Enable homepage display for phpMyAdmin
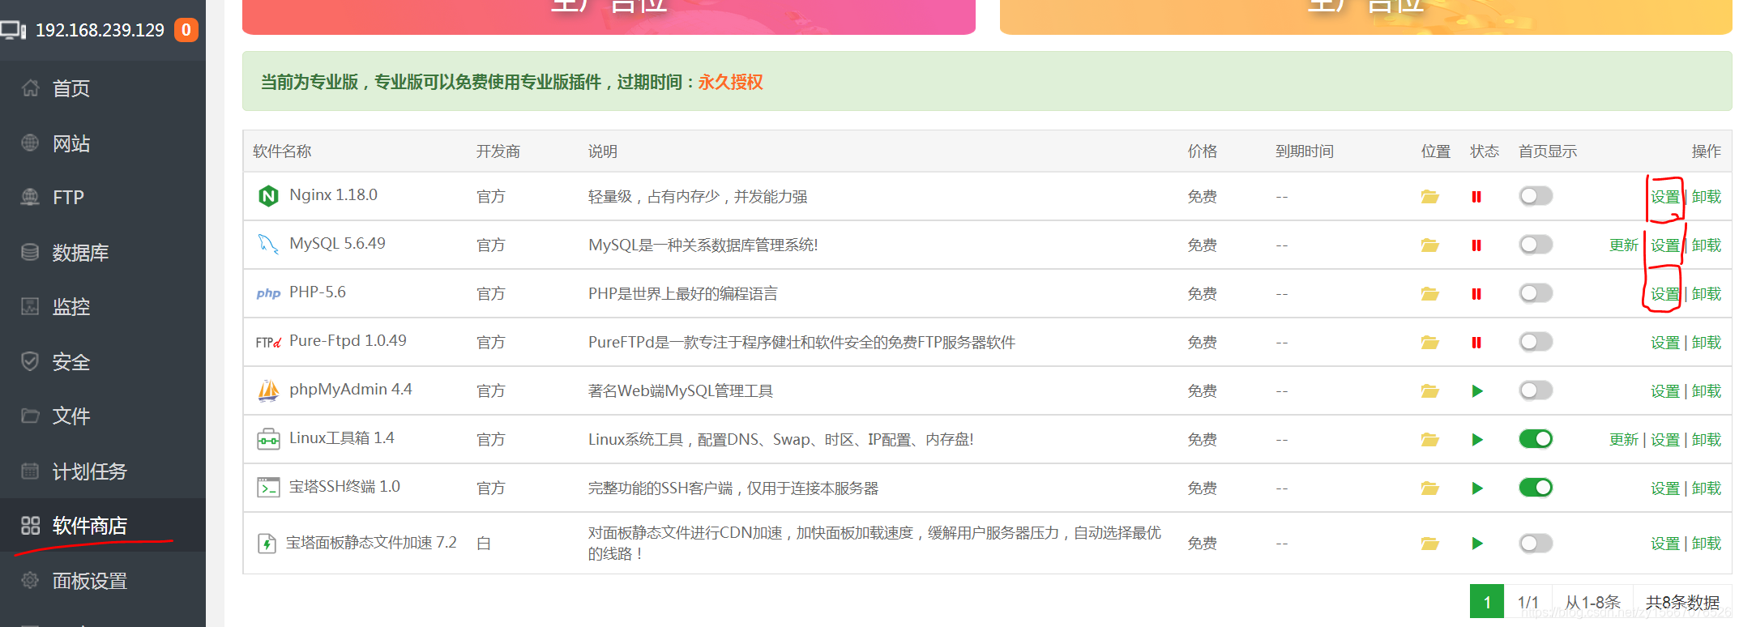This screenshot has height=627, width=1739. [1536, 390]
